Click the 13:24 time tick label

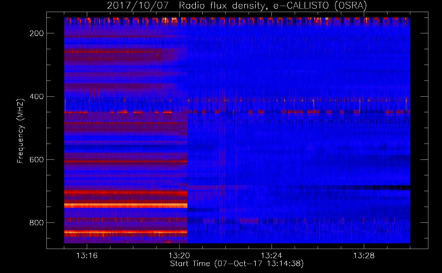[272, 256]
